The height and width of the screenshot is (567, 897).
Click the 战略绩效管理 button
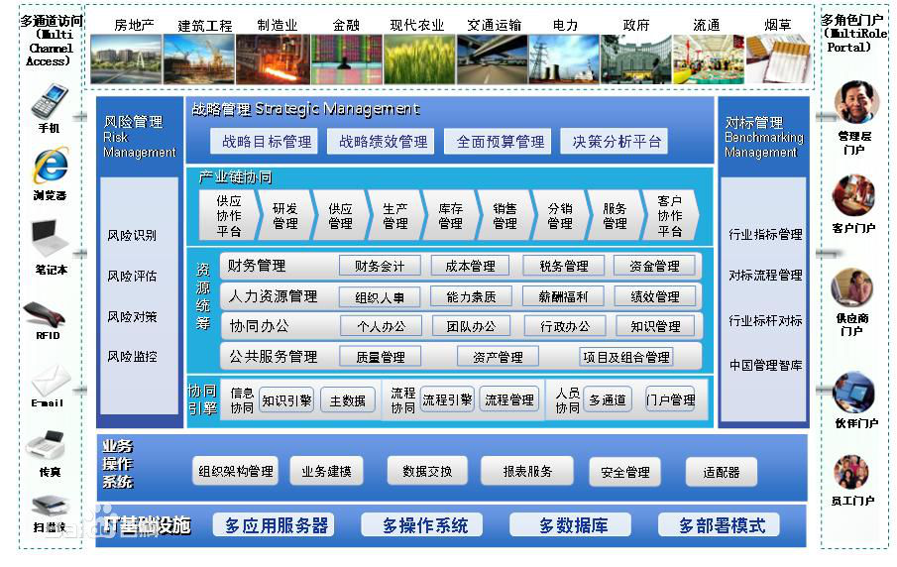(x=381, y=142)
